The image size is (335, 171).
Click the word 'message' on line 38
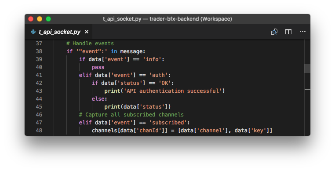(131, 51)
